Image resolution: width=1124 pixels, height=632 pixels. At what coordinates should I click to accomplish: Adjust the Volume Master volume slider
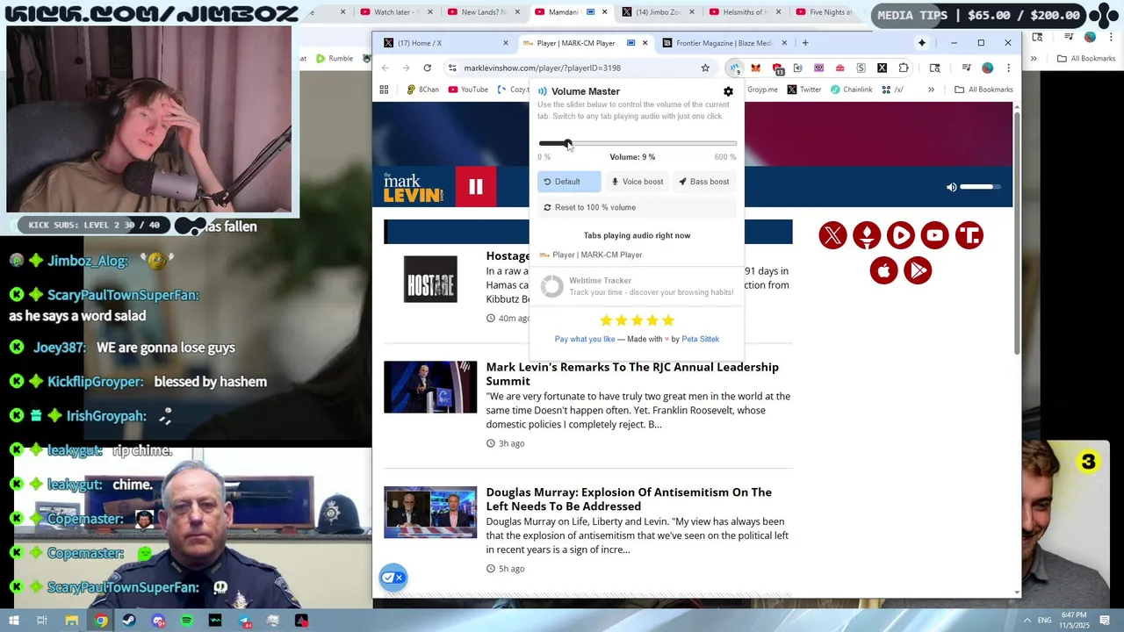[638, 143]
